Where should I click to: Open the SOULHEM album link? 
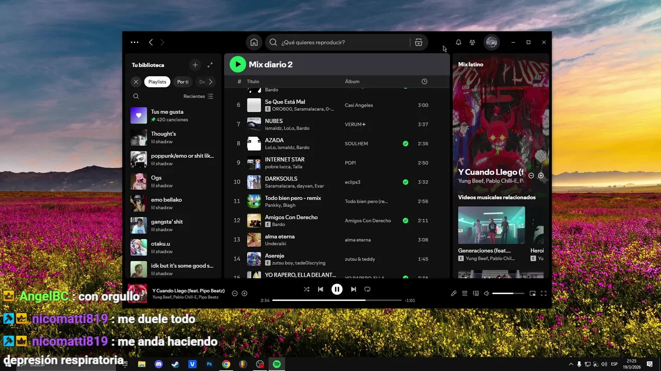point(356,143)
